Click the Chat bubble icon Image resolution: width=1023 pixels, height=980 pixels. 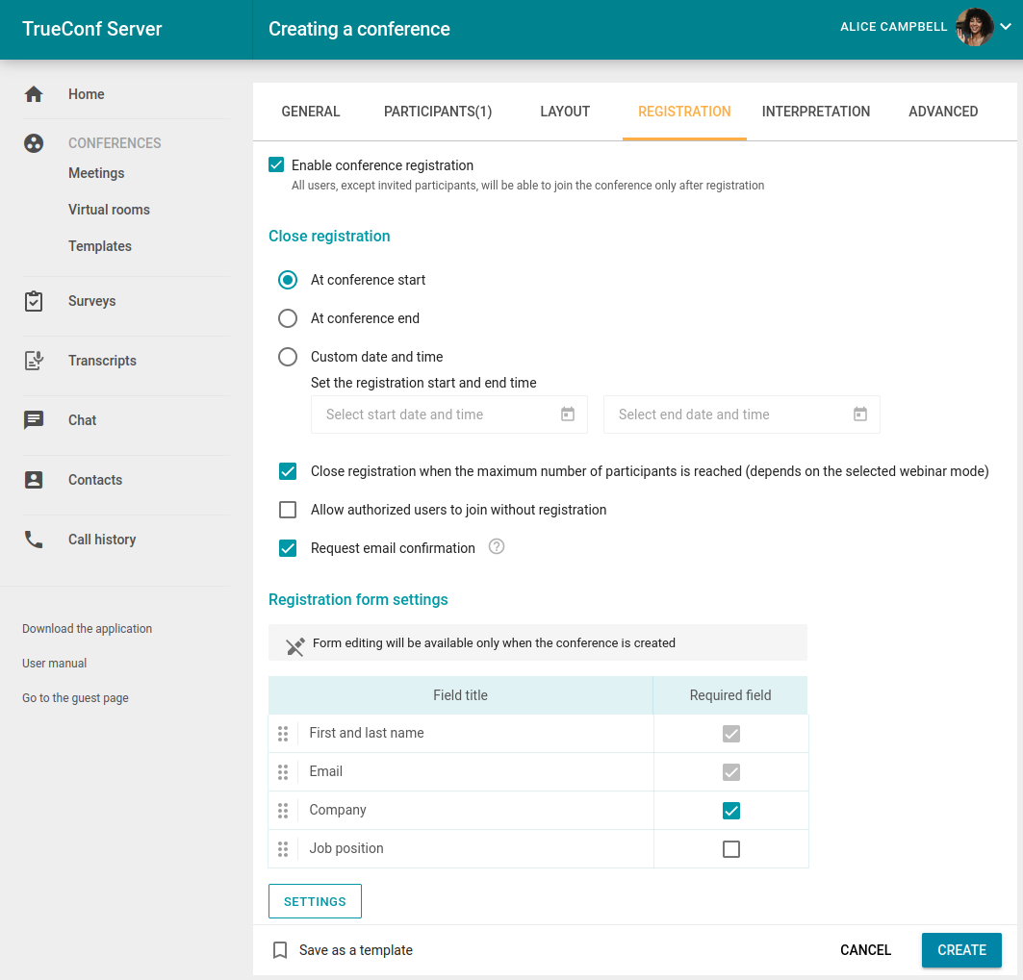tap(34, 420)
